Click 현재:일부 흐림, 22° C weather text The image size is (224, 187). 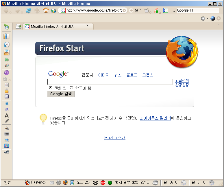tap(132, 182)
